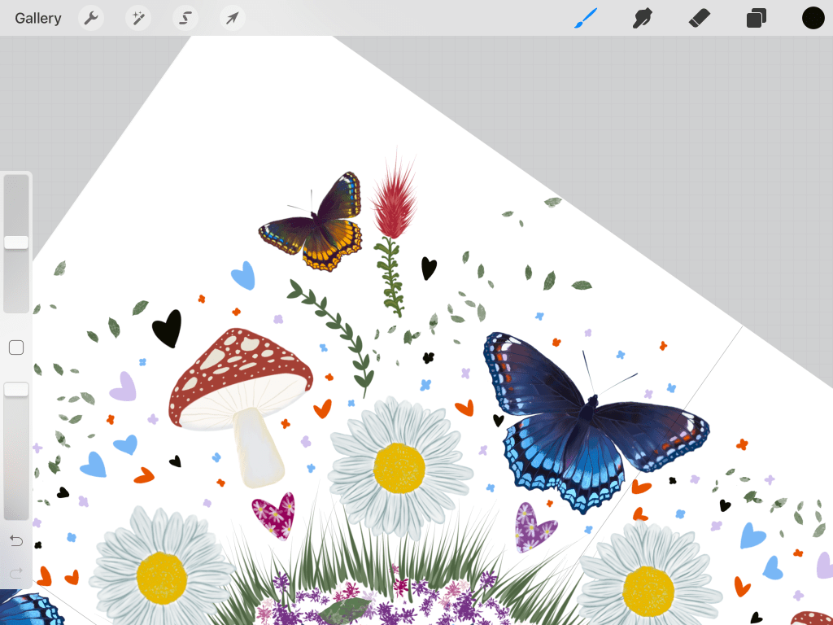This screenshot has width=833, height=625.
Task: Open the Gallery
Action: [x=38, y=18]
